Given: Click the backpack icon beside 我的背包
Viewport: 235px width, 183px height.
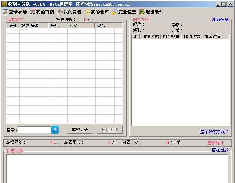Looking at the screenshot, I should pos(60,12).
